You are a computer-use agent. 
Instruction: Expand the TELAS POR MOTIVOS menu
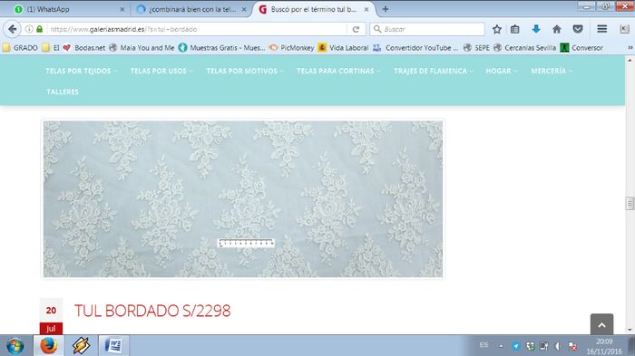(x=245, y=71)
